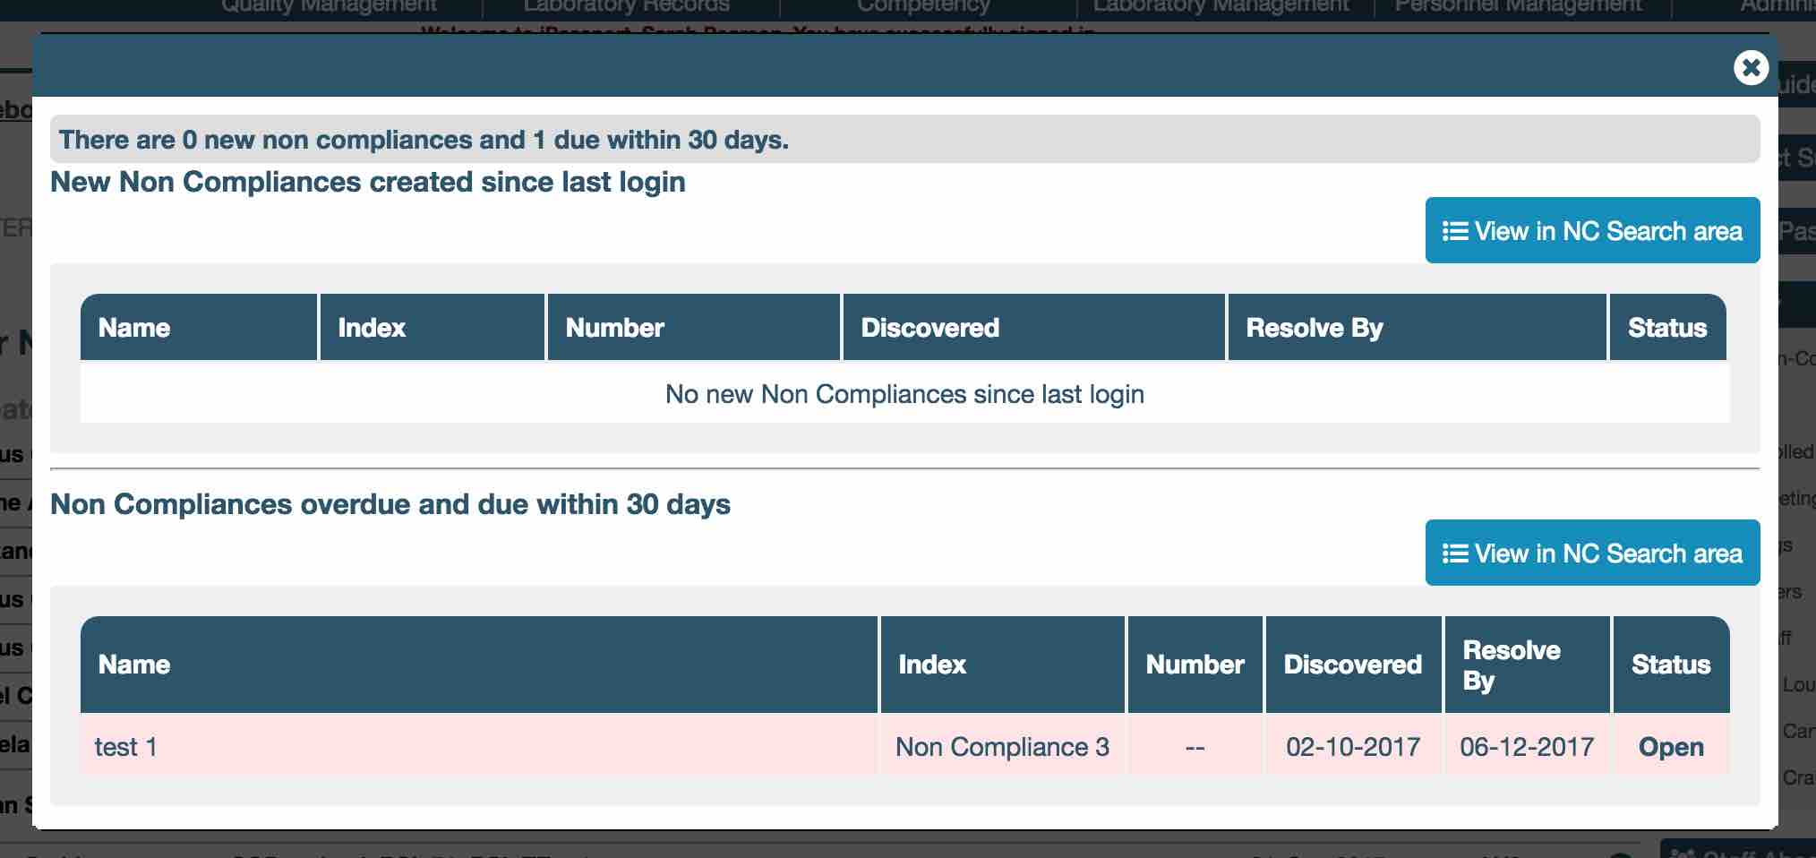Screen dimensions: 1816x858
Task: Click Index header in overdue non compliances table
Action: pyautogui.click(x=1003, y=665)
